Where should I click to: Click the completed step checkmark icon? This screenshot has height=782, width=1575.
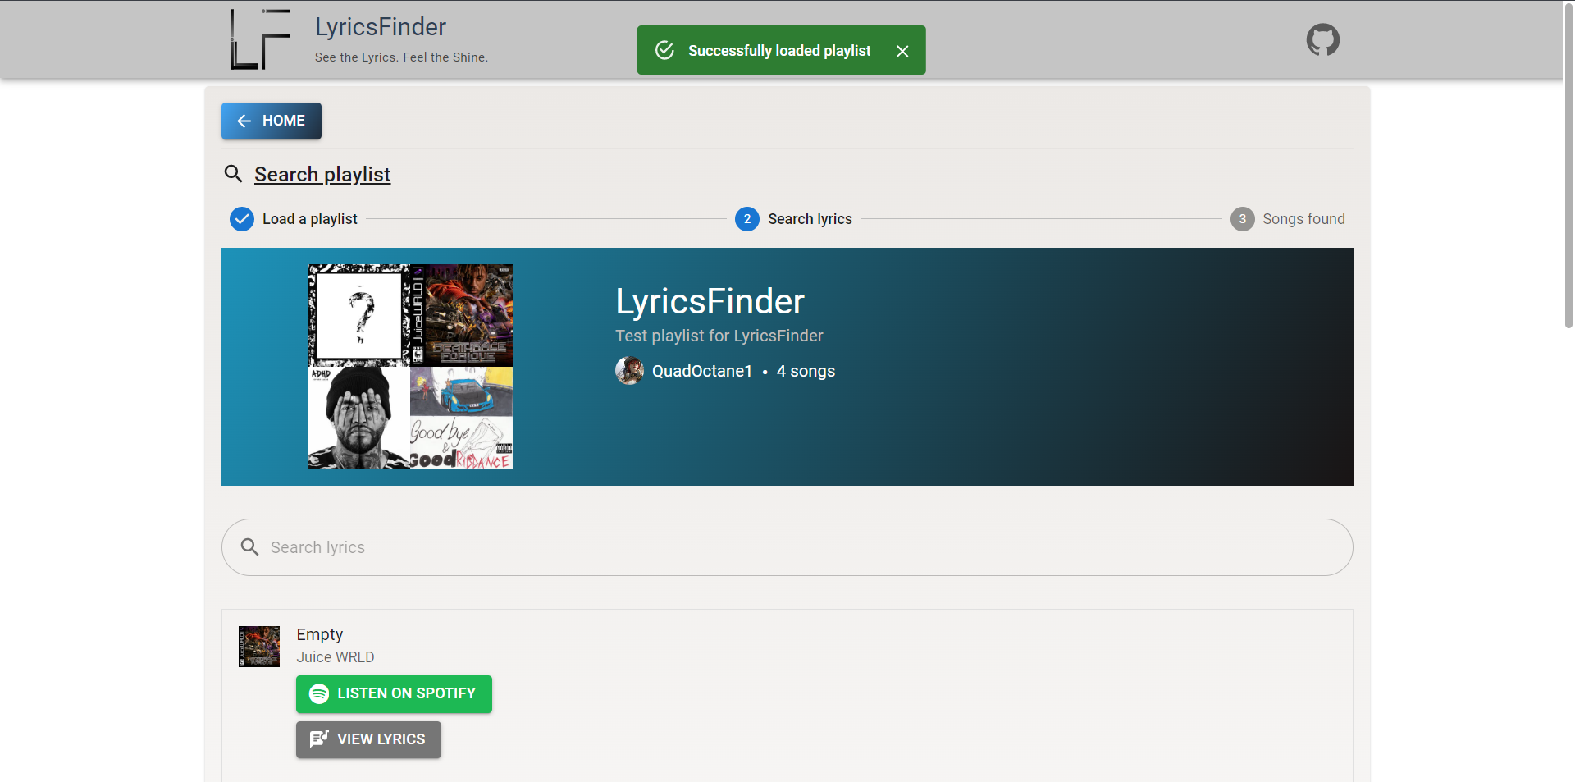tap(242, 219)
